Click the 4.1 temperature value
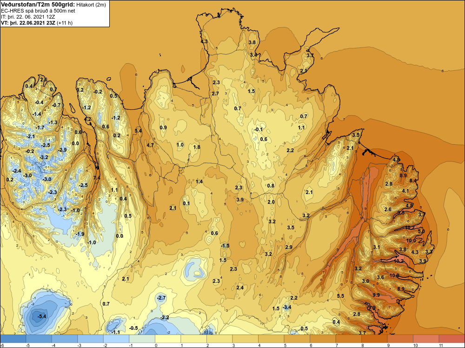Screen dimensions: 465x348 click(405, 191)
